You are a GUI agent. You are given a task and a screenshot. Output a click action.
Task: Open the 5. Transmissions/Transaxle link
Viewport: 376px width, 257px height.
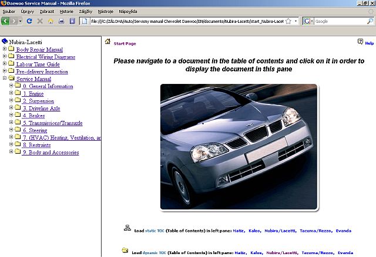tap(53, 123)
